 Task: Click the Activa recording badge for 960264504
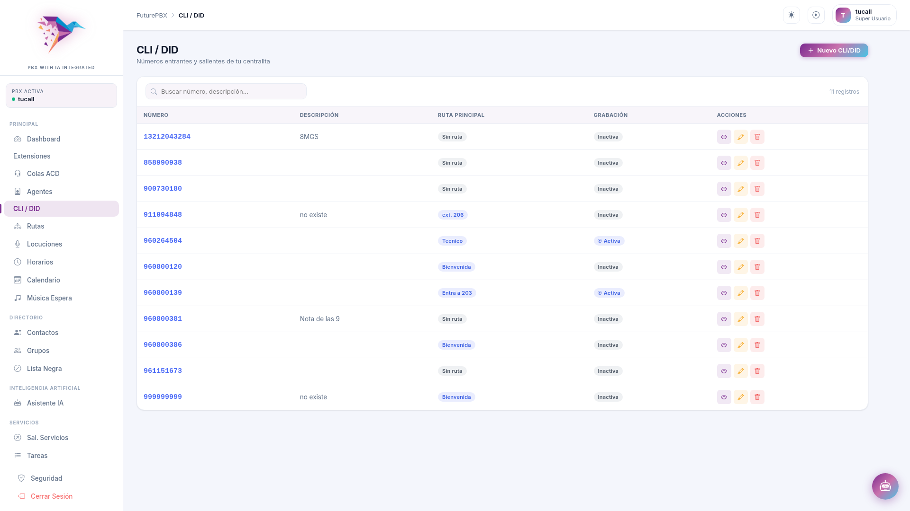tap(609, 241)
